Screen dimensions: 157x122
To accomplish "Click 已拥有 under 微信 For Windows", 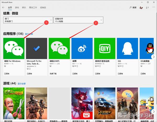I will pyautogui.click(x=7, y=74).
